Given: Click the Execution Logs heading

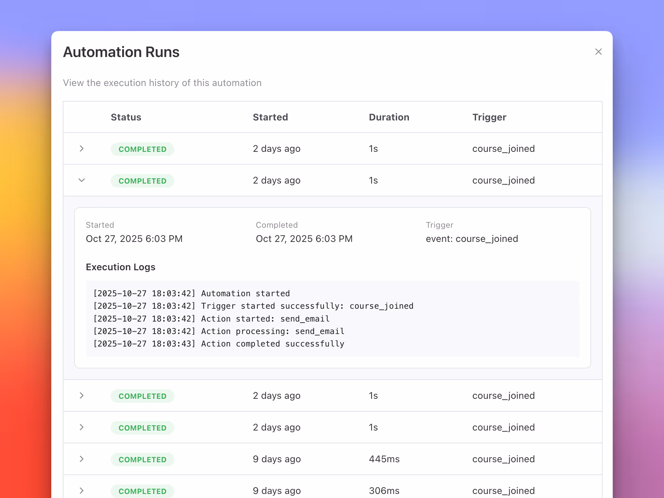Looking at the screenshot, I should 120,267.
